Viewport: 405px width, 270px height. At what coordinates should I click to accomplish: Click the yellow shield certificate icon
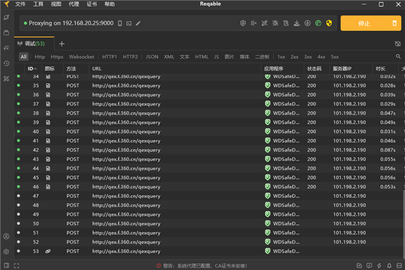(329, 24)
